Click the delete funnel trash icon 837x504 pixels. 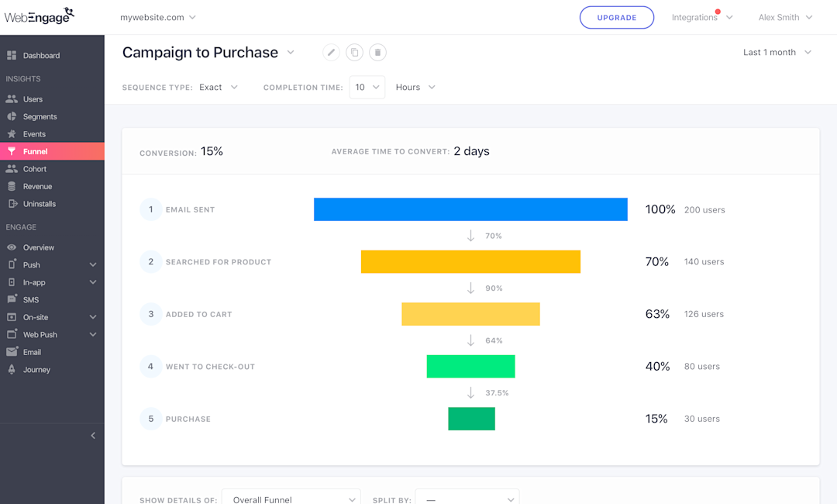[x=377, y=53]
